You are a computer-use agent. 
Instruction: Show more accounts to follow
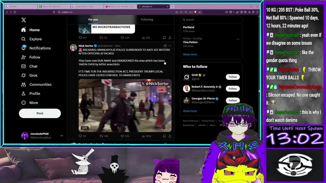point(190,111)
